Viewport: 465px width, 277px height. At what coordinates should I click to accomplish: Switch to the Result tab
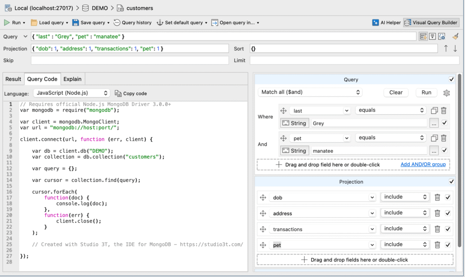click(13, 79)
